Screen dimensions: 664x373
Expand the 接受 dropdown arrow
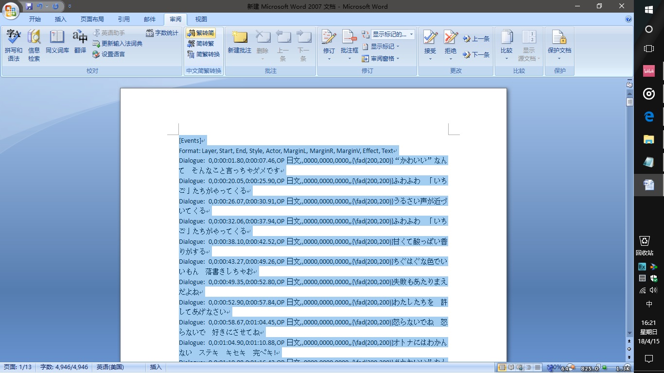pyautogui.click(x=430, y=59)
